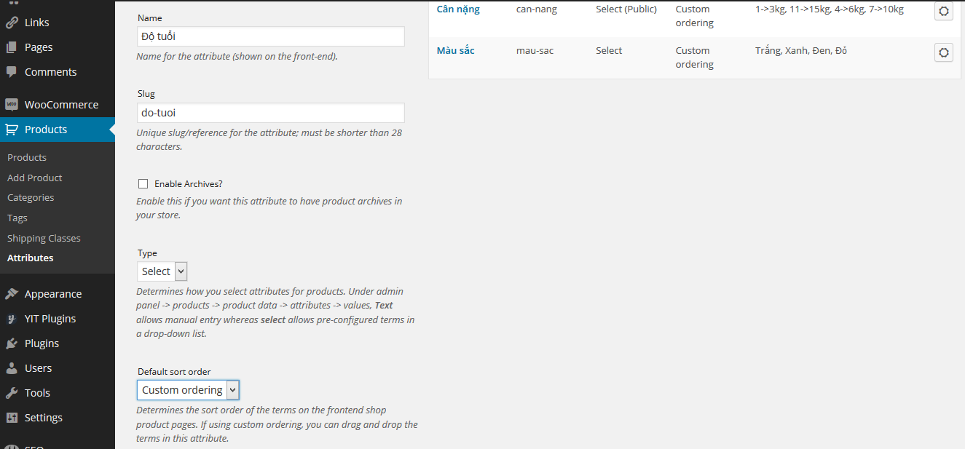Screen dimensions: 965x449
Task: Click the WooCommerce logo icon
Action: (12, 105)
